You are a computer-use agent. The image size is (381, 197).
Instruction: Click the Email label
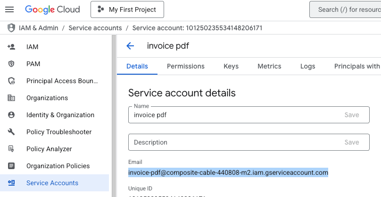pyautogui.click(x=135, y=162)
